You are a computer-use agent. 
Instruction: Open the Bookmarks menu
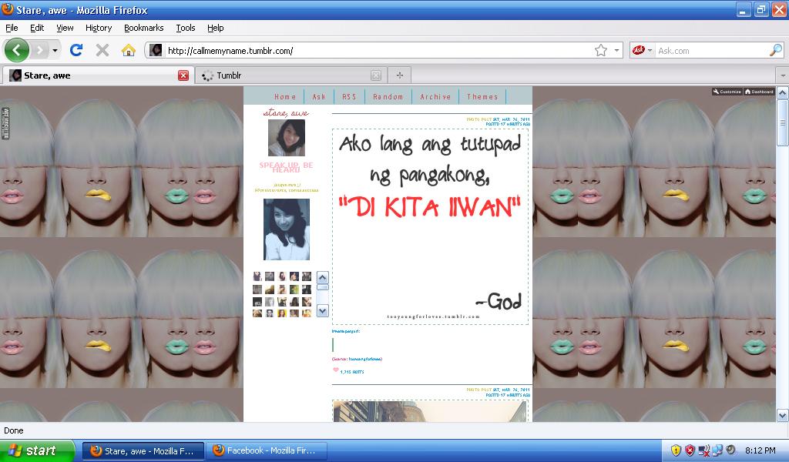(144, 28)
